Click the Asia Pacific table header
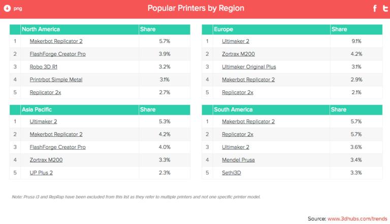This screenshot has width=390, height=224. click(37, 109)
